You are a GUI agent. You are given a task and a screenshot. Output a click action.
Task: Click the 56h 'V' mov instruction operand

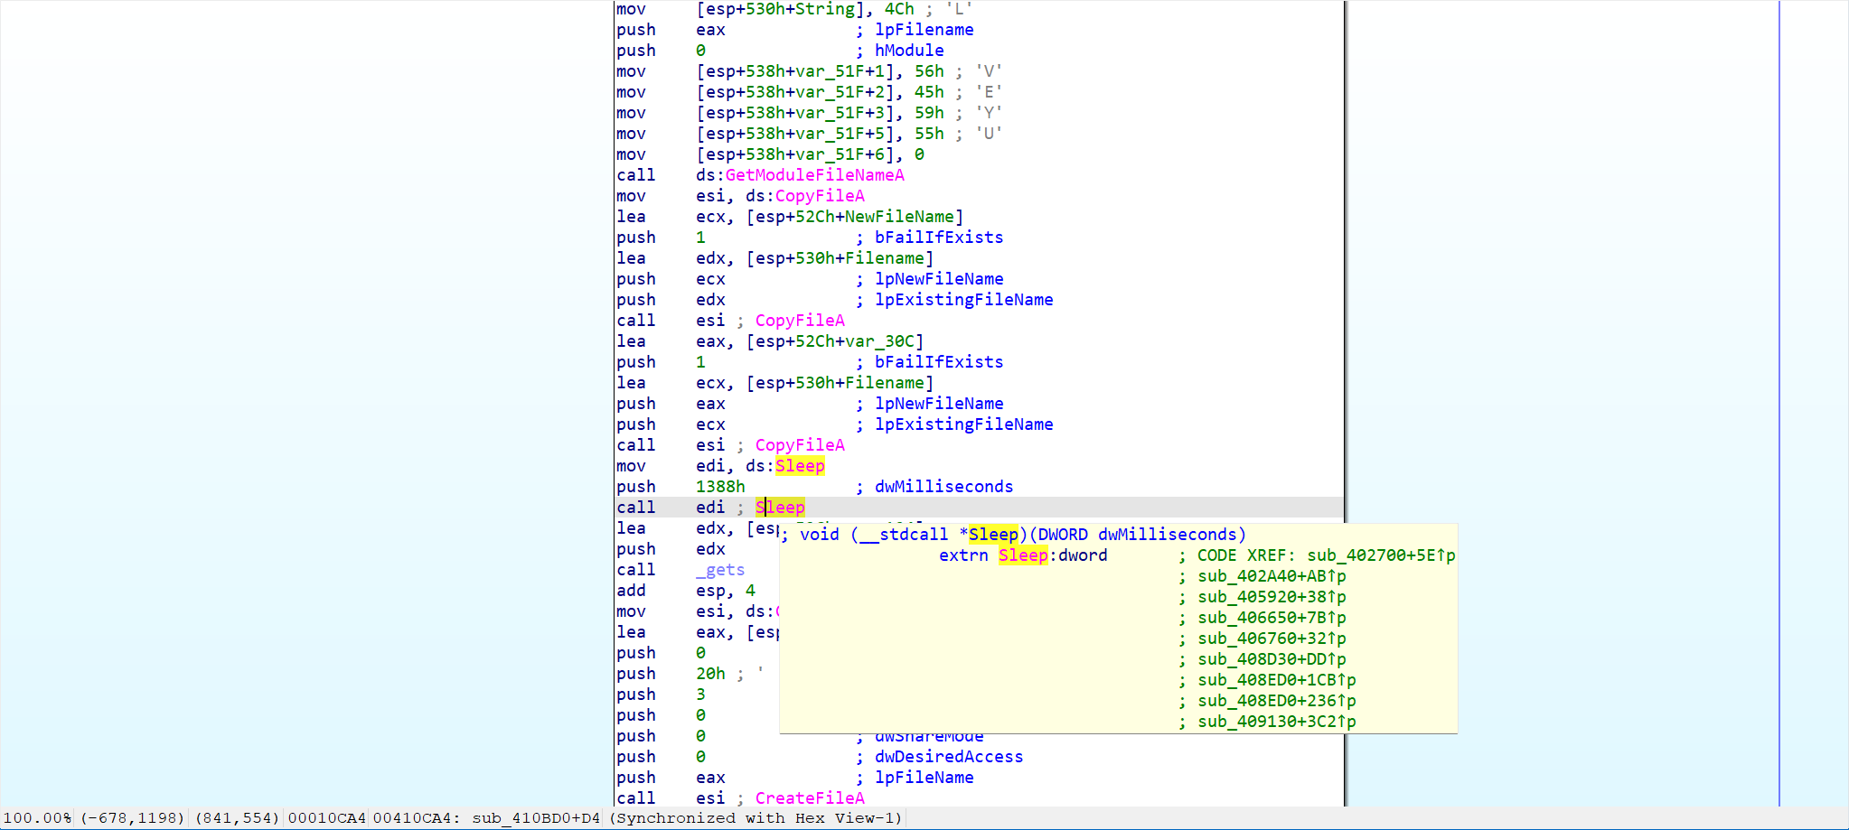pyautogui.click(x=929, y=71)
